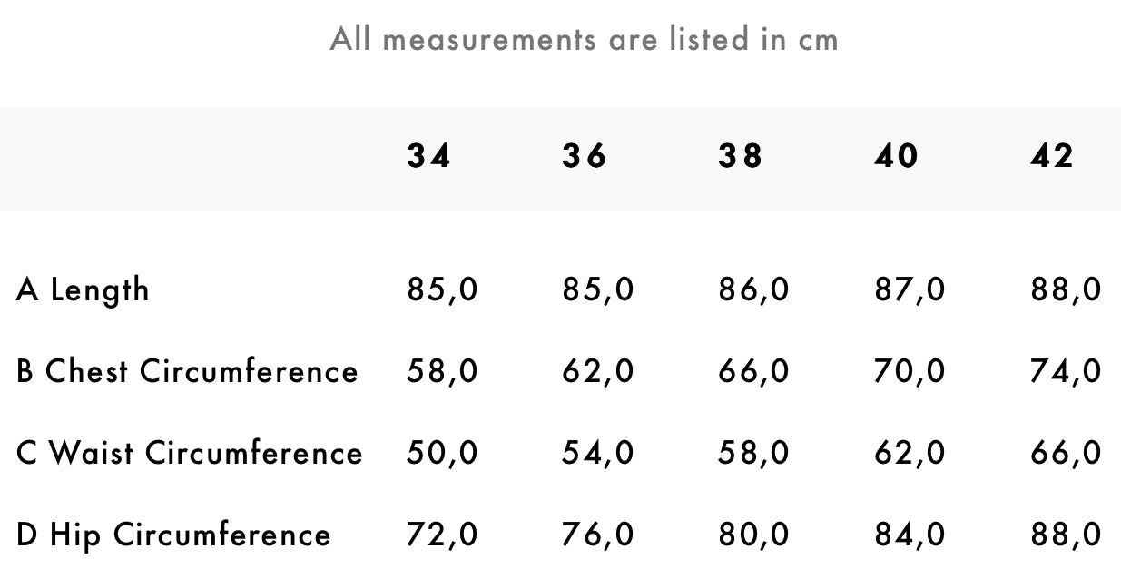Select the size 36 waist value 54,0
Image resolution: width=1121 pixels, height=569 pixels.
tap(597, 453)
